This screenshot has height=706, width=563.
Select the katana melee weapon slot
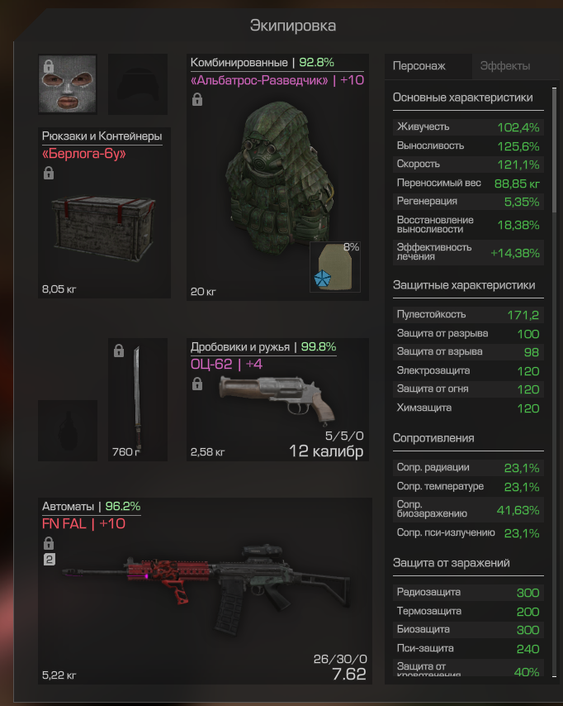coord(138,399)
